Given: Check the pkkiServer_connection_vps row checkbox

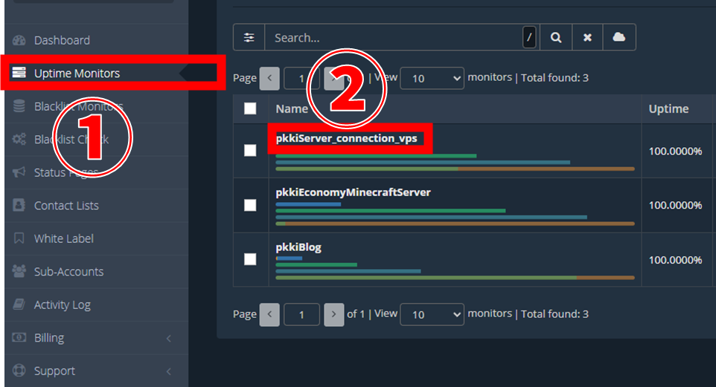Looking at the screenshot, I should pyautogui.click(x=250, y=151).
